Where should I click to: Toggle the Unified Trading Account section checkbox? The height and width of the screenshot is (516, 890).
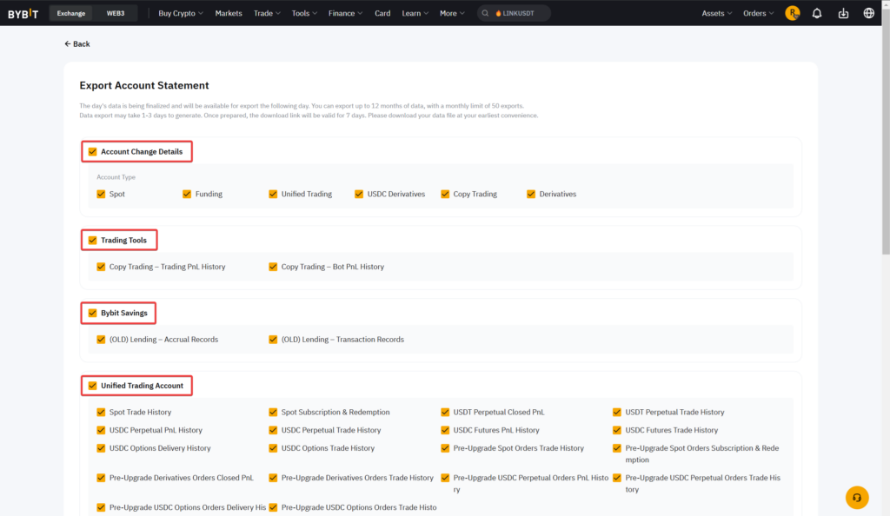(92, 386)
